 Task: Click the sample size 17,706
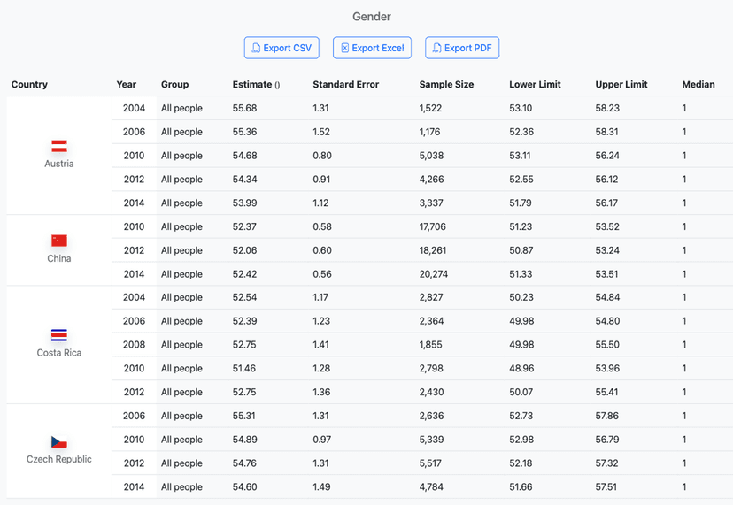[x=432, y=227]
